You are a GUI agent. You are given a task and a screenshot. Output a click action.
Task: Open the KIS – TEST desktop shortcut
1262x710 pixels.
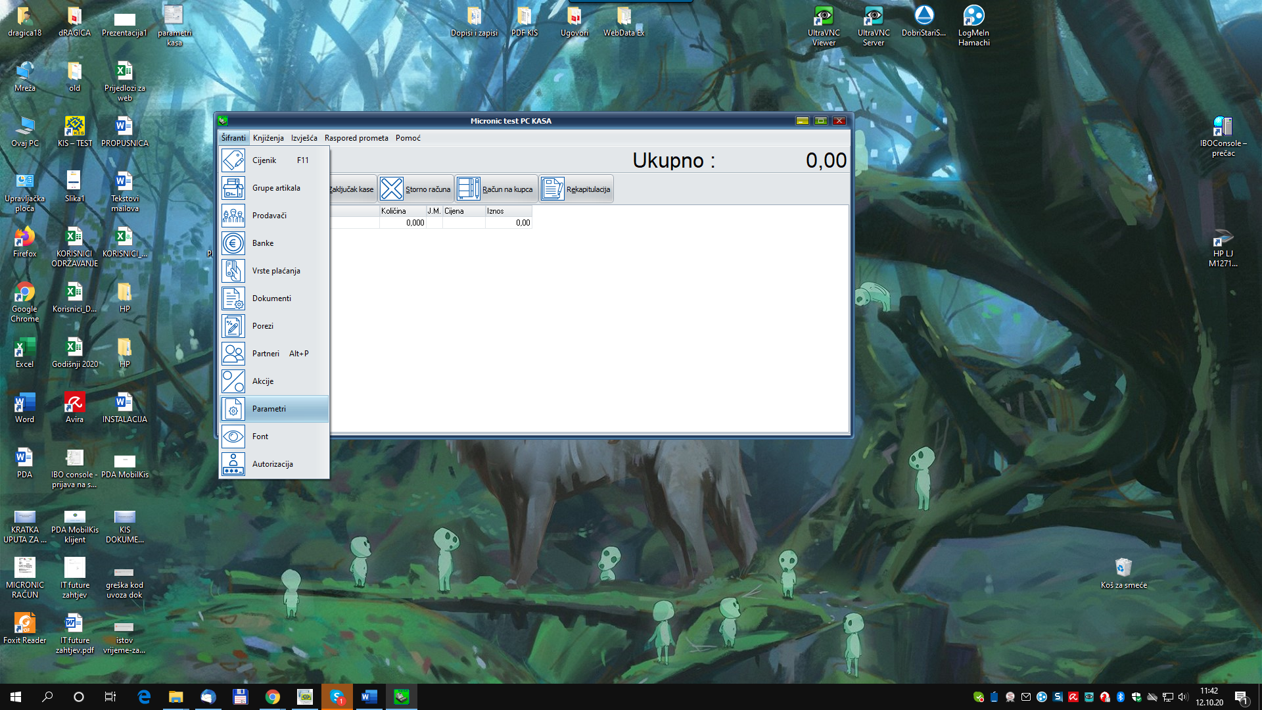coord(75,131)
